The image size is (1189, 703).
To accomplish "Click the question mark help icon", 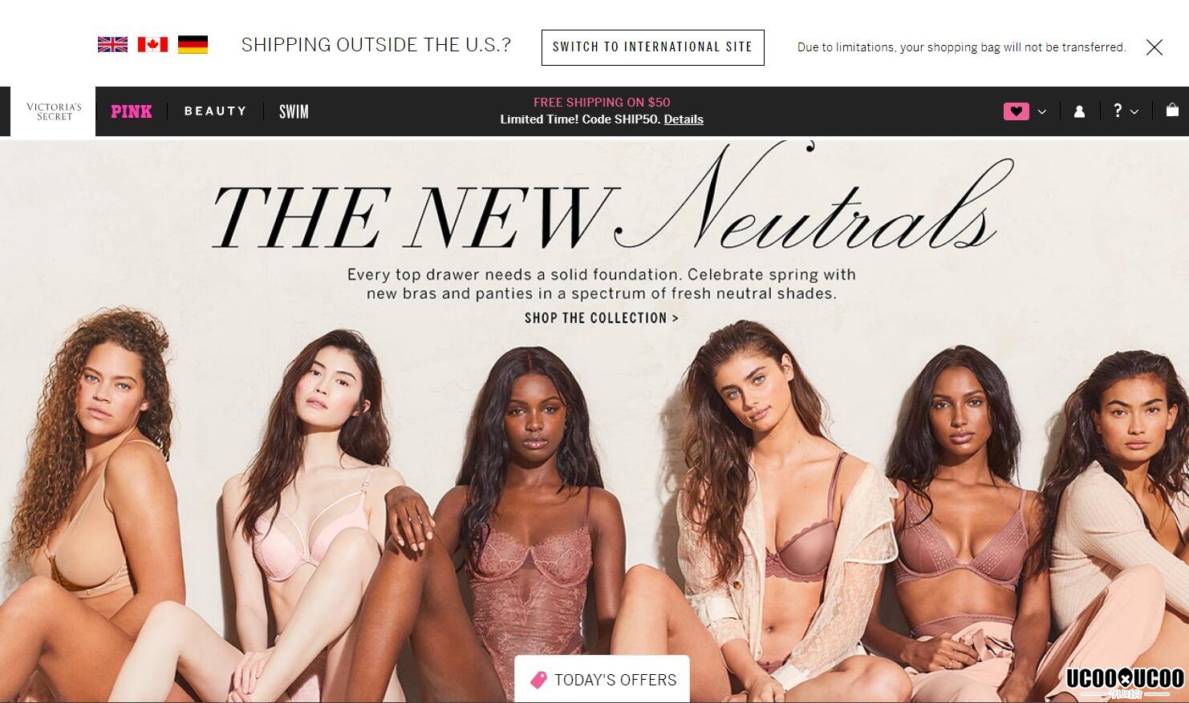I will (1118, 111).
